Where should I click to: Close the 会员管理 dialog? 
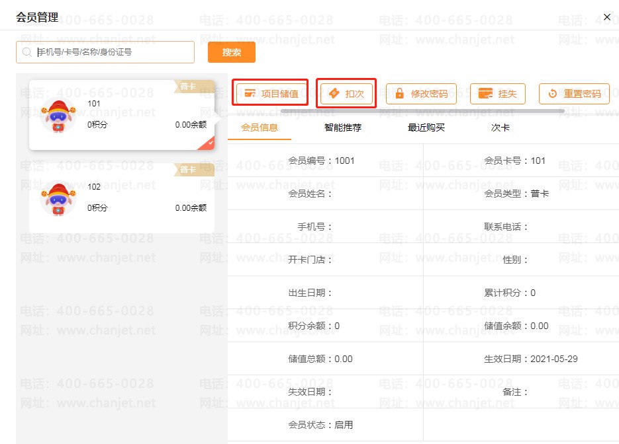click(607, 17)
